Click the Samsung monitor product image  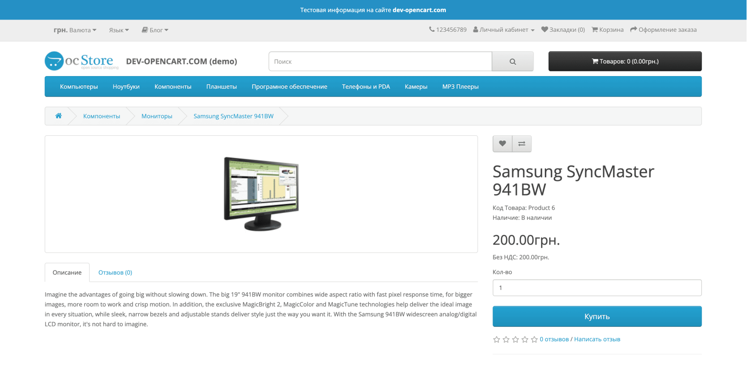[261, 194]
